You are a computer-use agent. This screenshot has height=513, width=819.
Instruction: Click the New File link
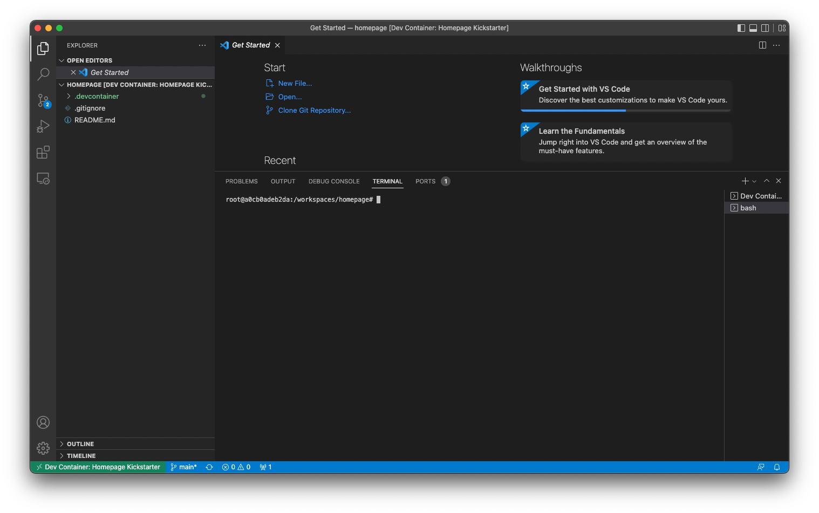click(295, 84)
